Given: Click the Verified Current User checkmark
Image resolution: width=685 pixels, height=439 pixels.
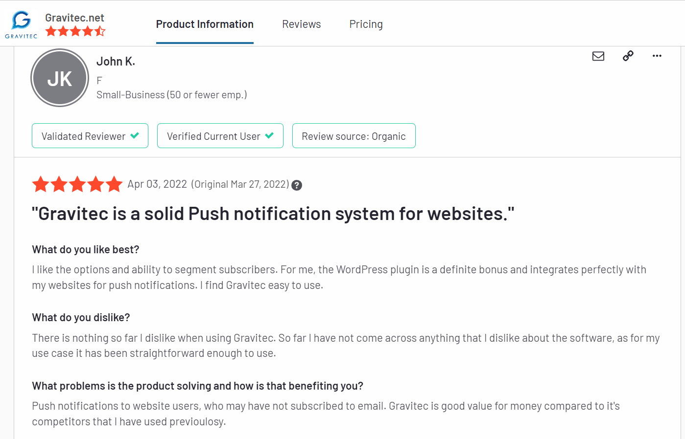Looking at the screenshot, I should (269, 136).
